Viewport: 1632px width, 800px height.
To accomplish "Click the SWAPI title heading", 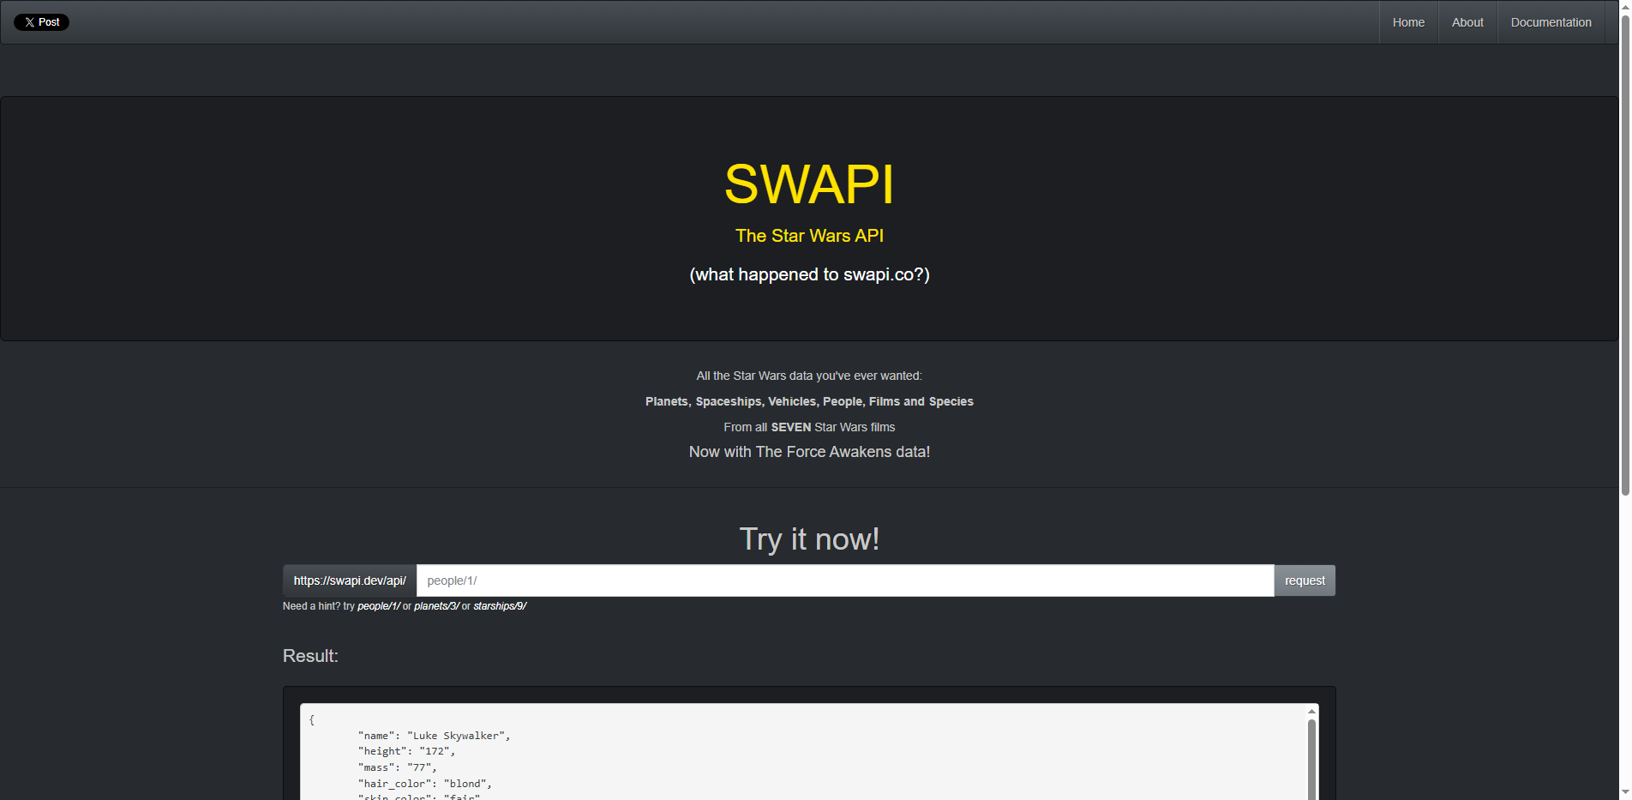I will (808, 183).
